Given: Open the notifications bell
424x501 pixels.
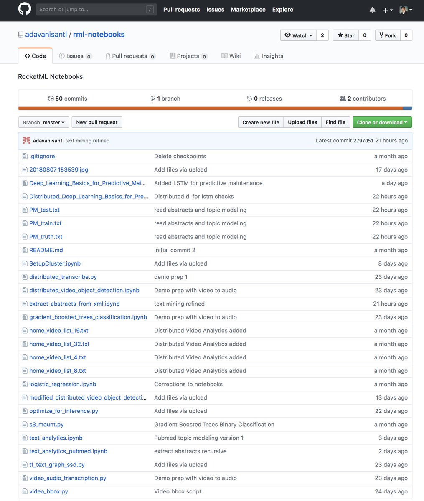Looking at the screenshot, I should click(x=372, y=10).
